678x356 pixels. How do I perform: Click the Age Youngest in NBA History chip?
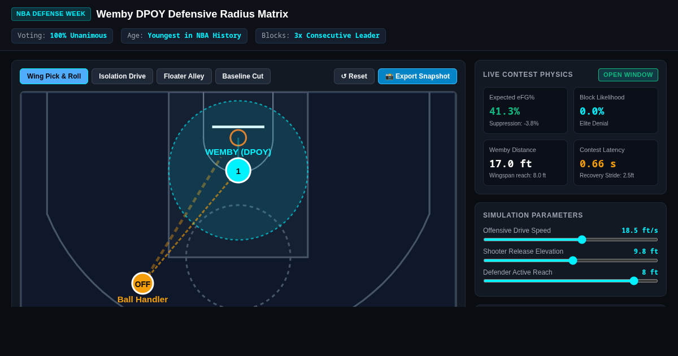184,36
